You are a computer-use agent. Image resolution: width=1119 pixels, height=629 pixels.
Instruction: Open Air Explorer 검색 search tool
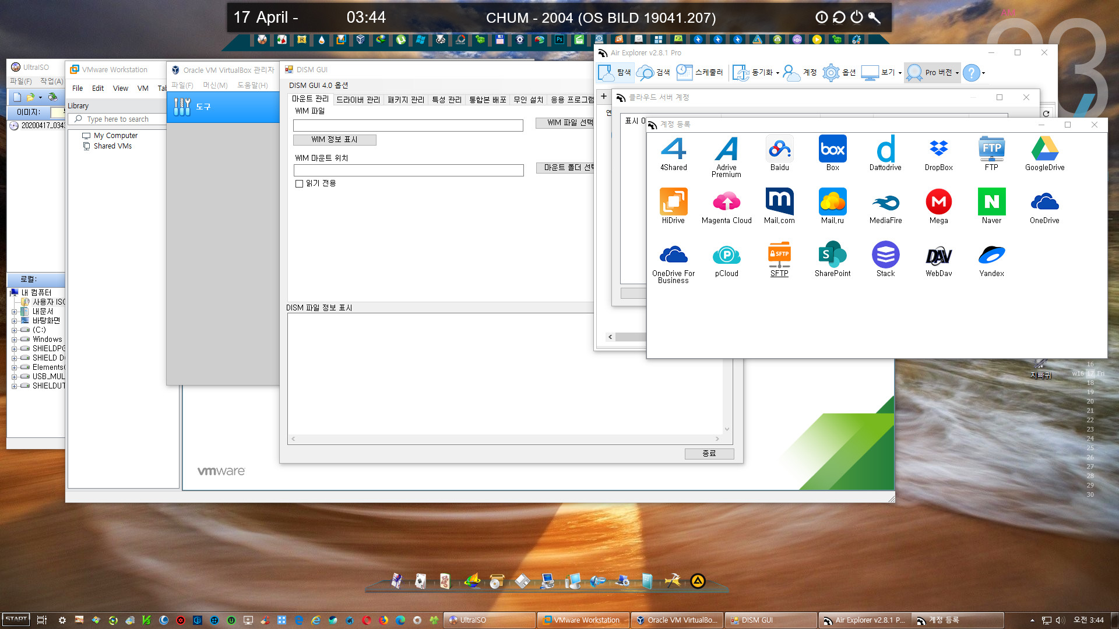(654, 73)
